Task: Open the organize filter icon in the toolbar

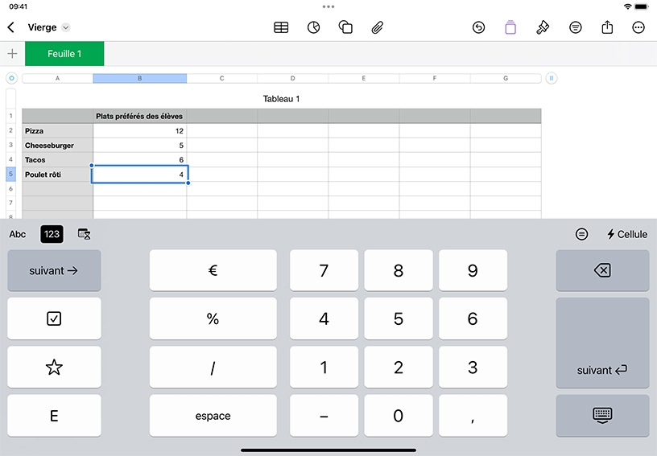Action: click(x=576, y=27)
